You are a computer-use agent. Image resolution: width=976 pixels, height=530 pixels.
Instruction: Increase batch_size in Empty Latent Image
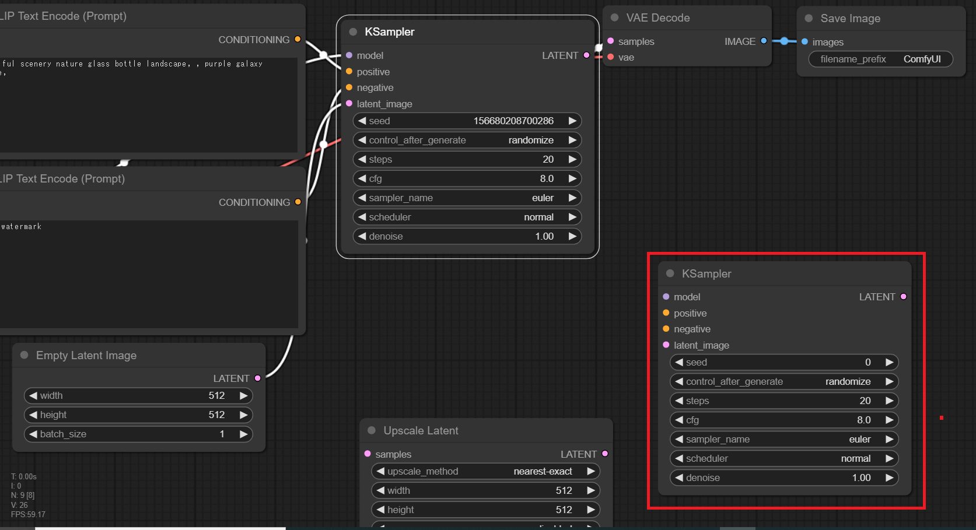[243, 434]
